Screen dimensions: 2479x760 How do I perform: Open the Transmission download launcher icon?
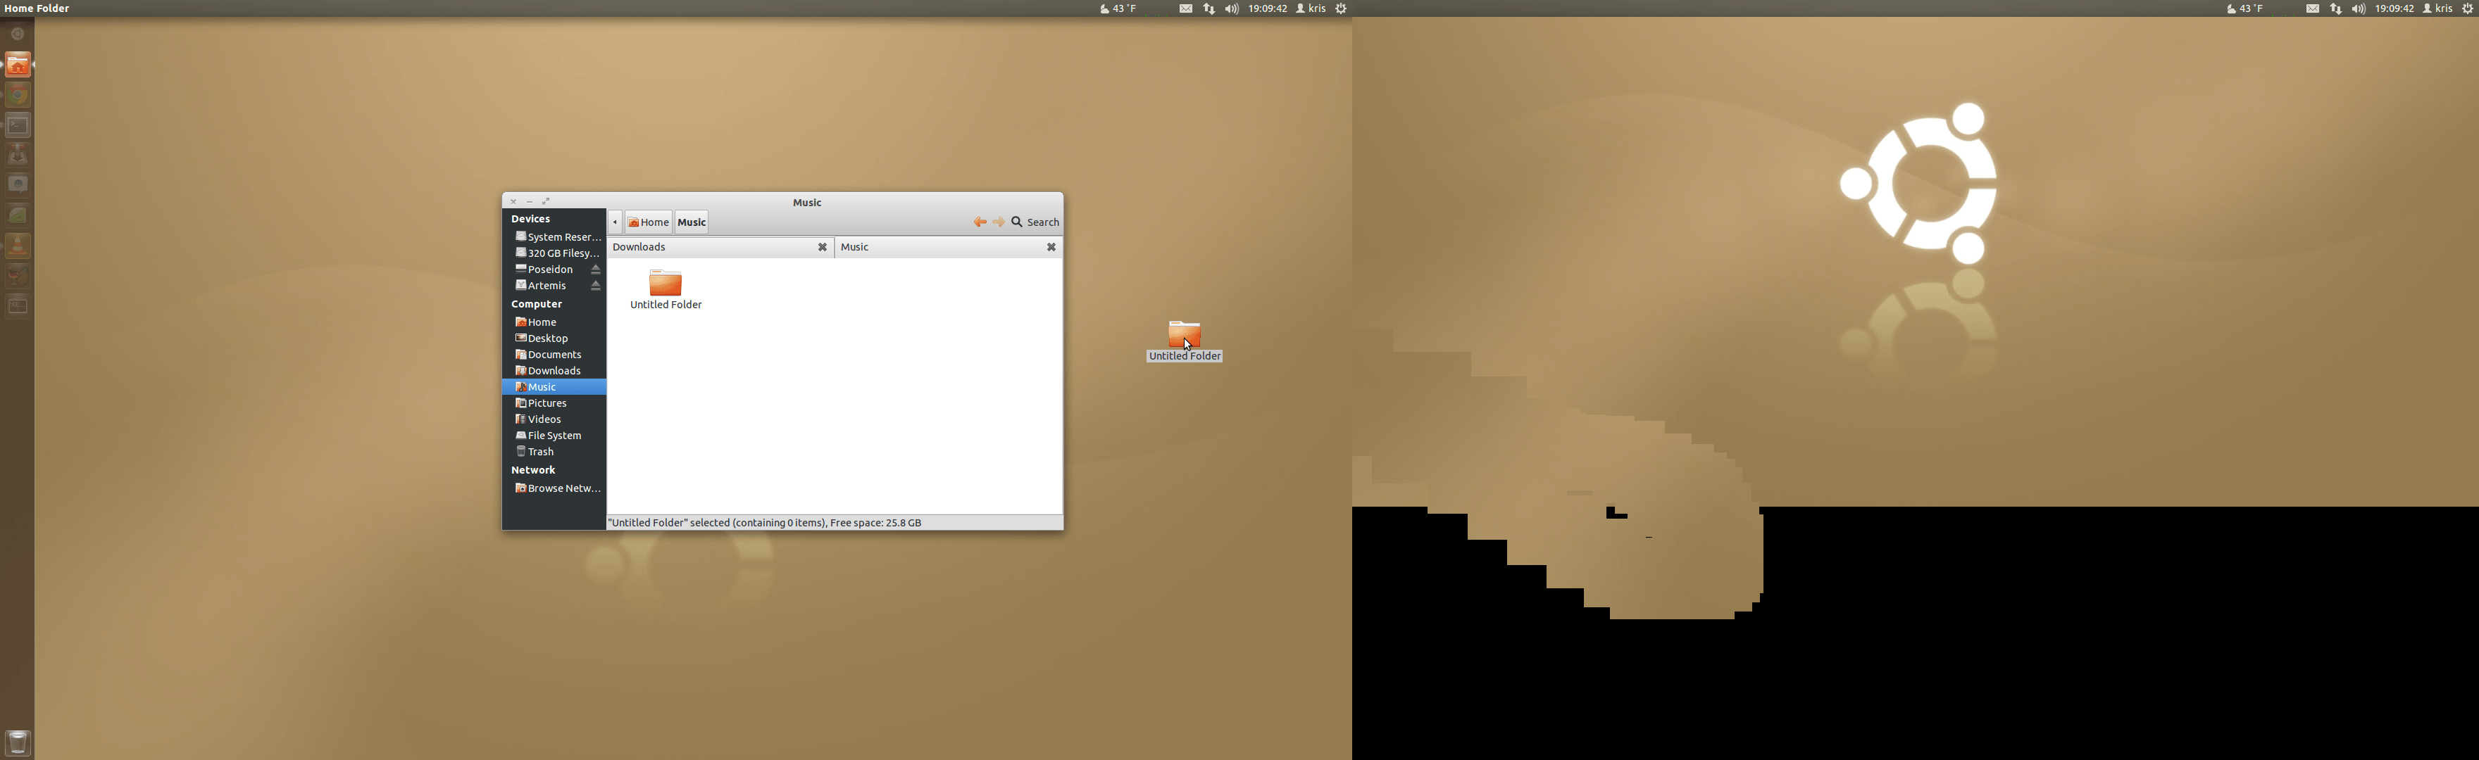[x=18, y=155]
